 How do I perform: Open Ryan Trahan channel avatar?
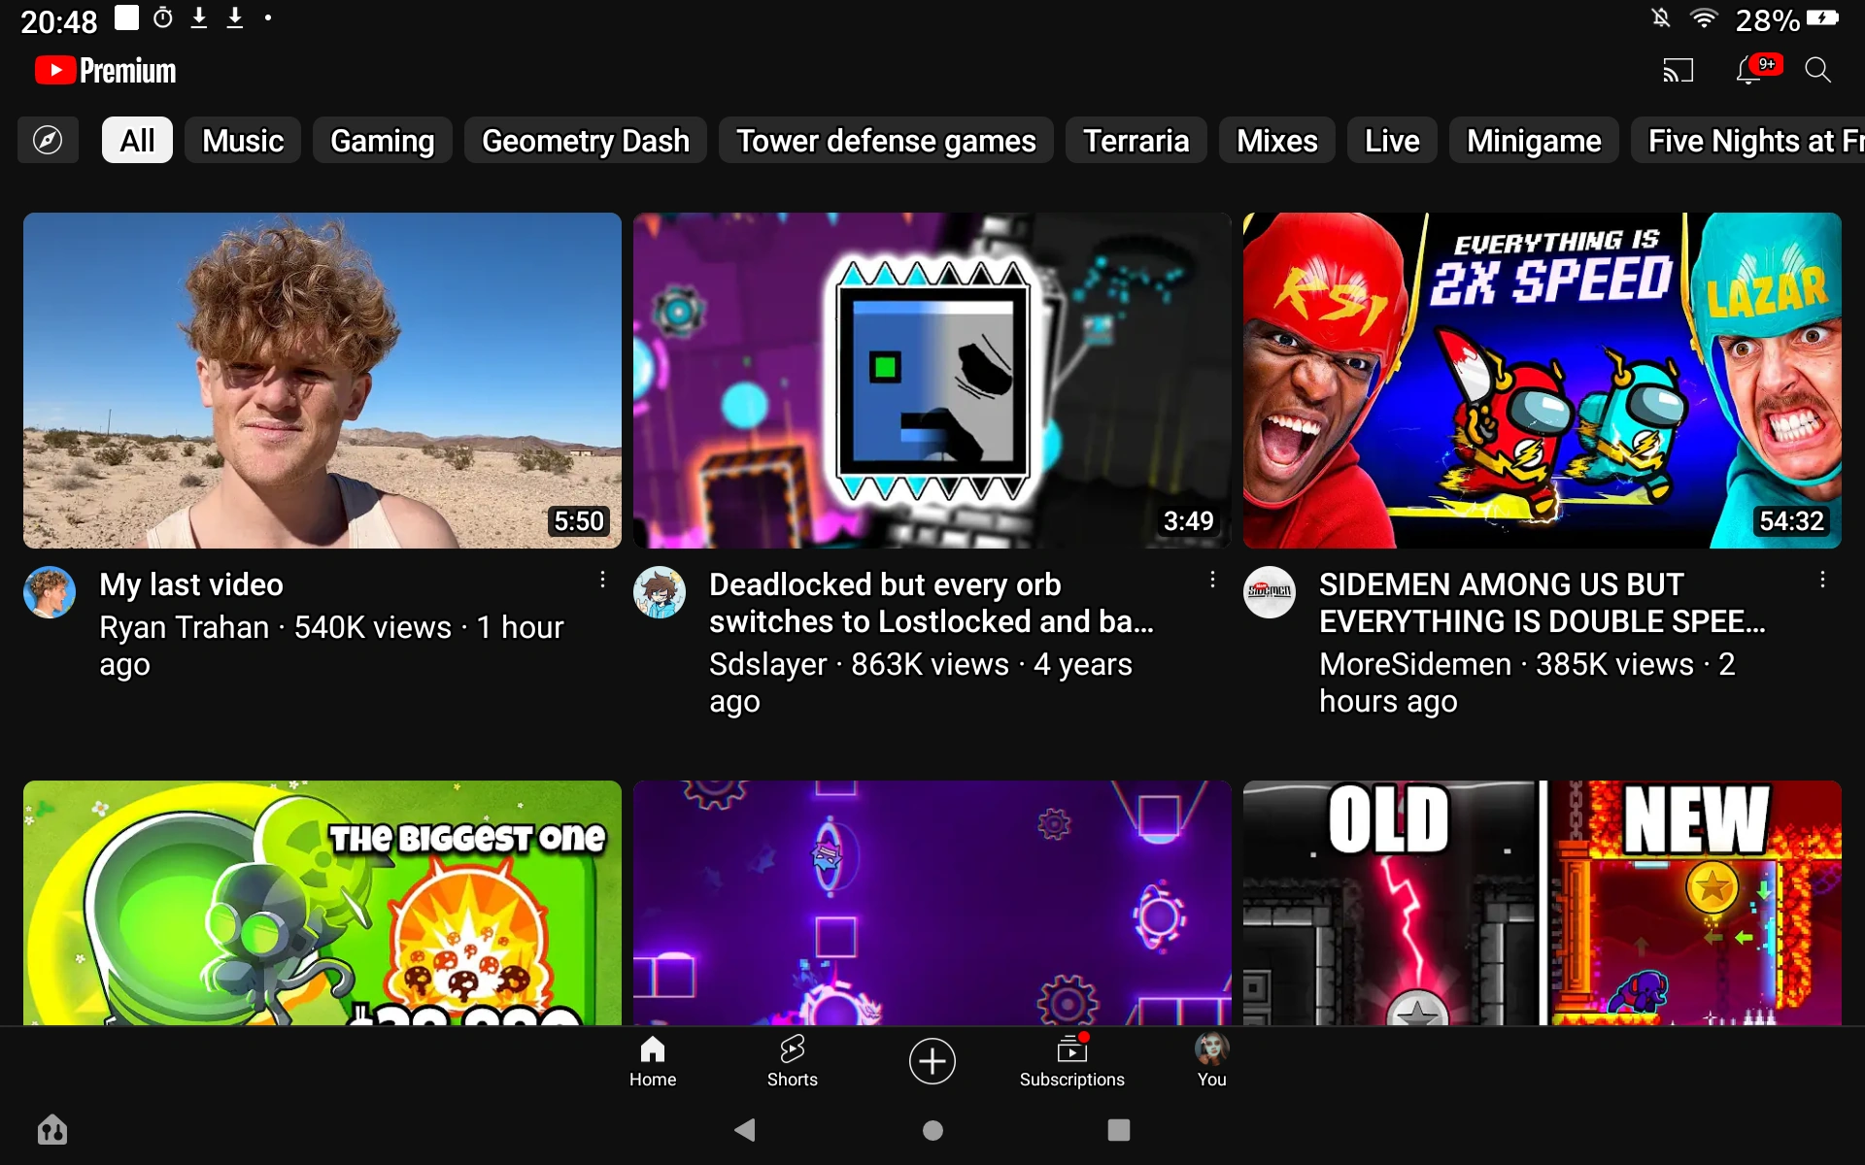pos(50,592)
